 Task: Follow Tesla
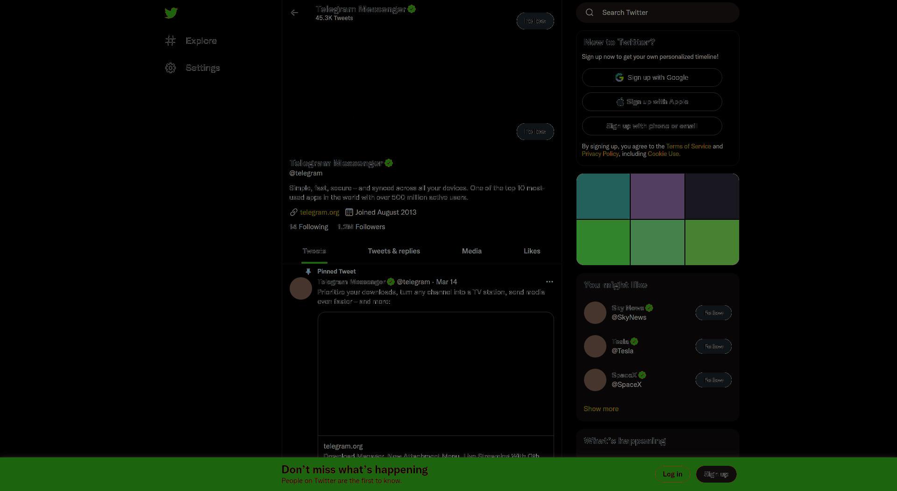pos(713,346)
